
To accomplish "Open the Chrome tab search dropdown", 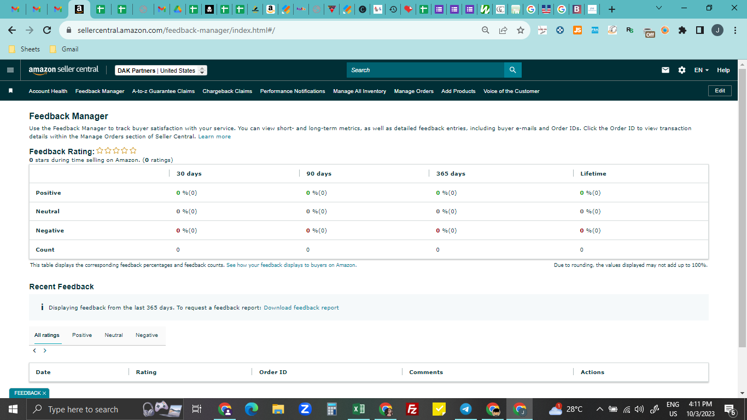I will (x=658, y=8).
